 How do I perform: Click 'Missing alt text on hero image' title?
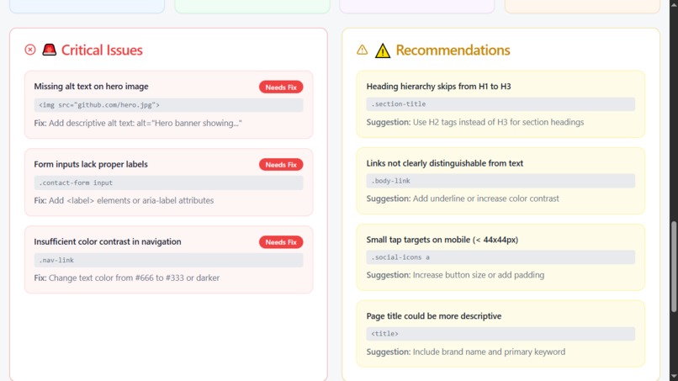point(91,87)
